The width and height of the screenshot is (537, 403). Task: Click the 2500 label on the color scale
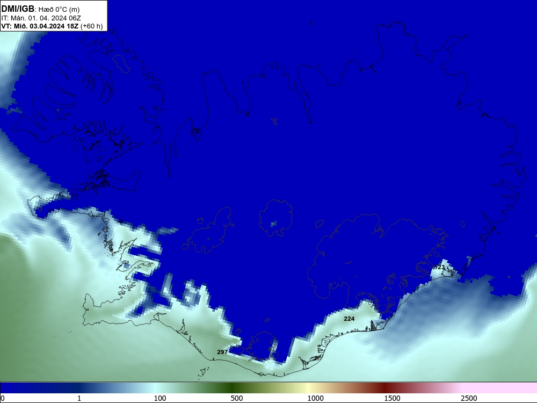(x=469, y=398)
